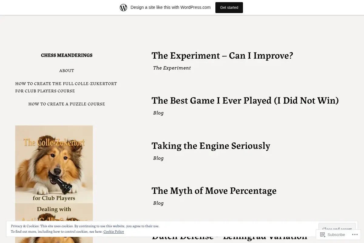Open the Chess Meanderings site title
This screenshot has height=243, width=364.
(67, 55)
